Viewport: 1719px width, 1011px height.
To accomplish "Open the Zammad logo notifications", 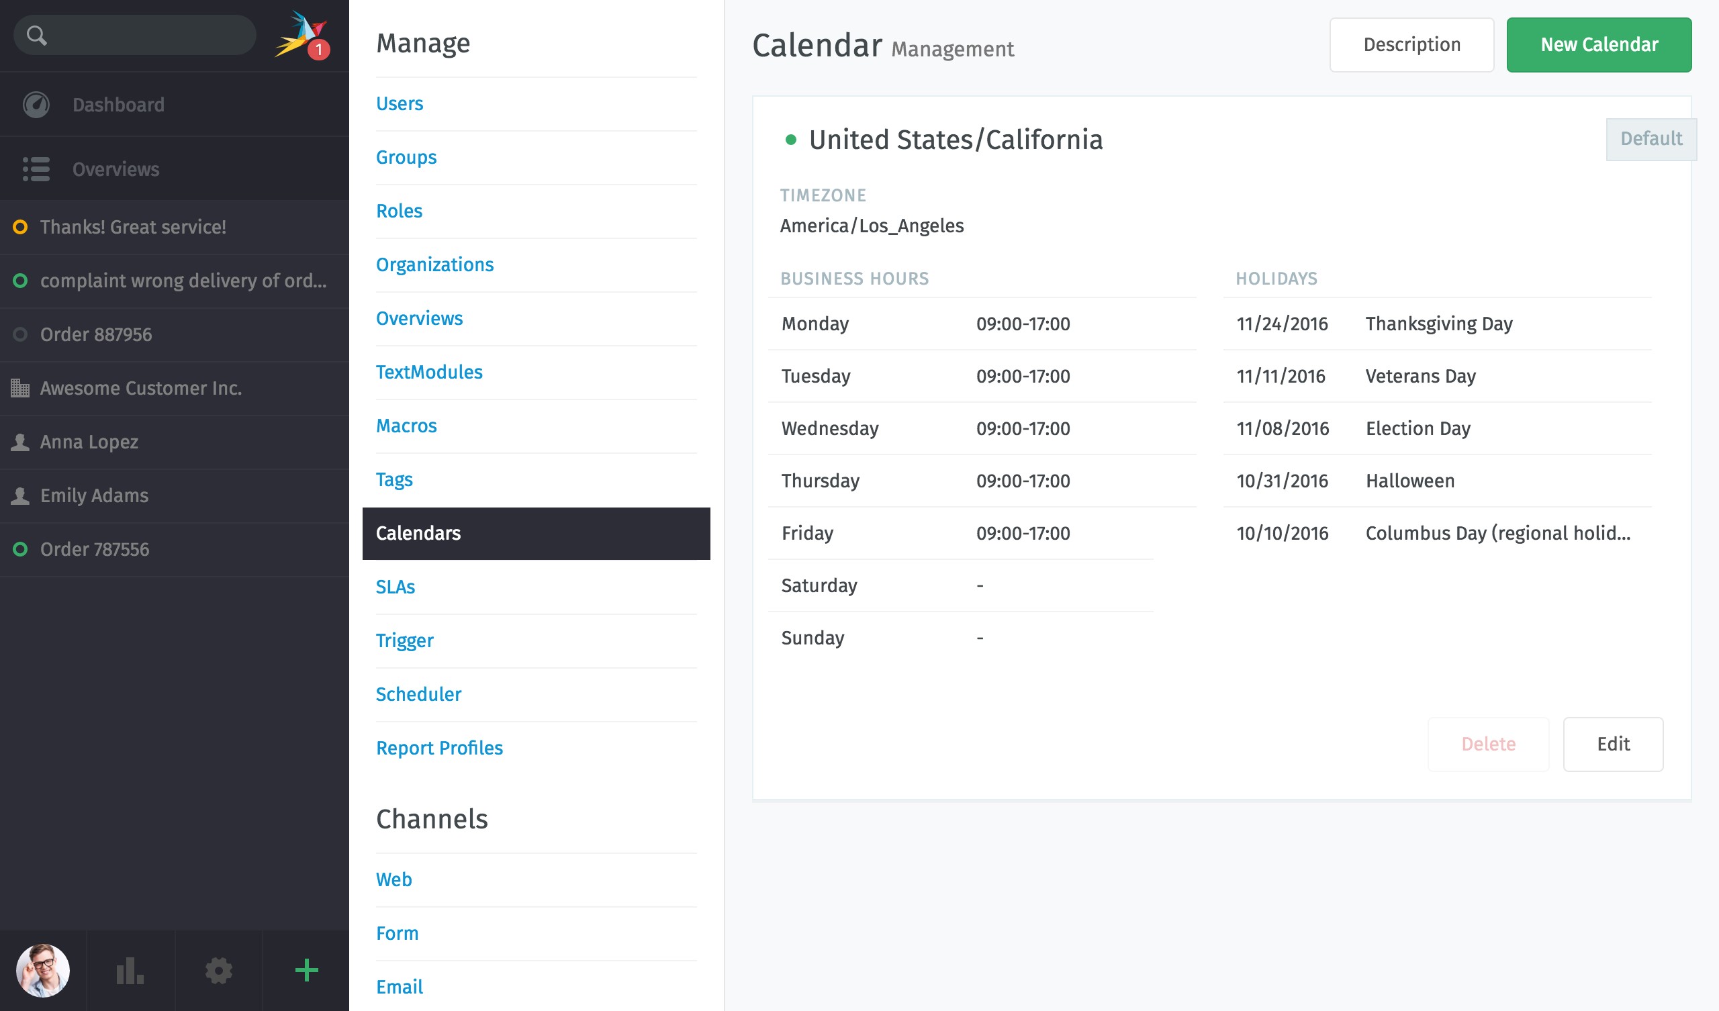I will pos(301,36).
